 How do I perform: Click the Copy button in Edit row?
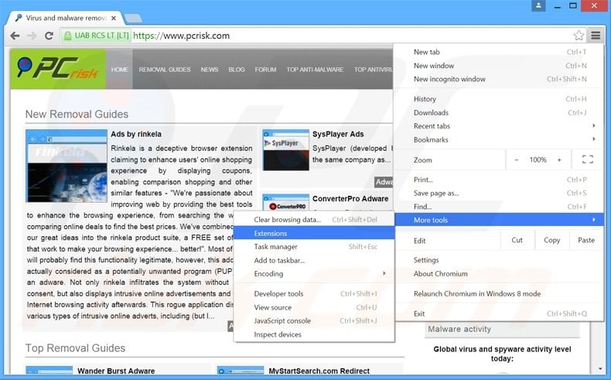(x=551, y=240)
